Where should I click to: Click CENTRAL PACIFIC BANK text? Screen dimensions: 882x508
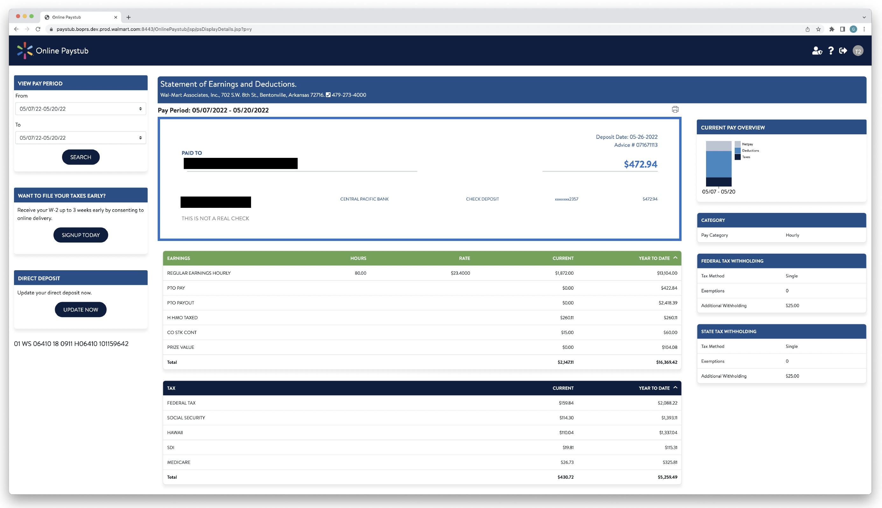[364, 199]
